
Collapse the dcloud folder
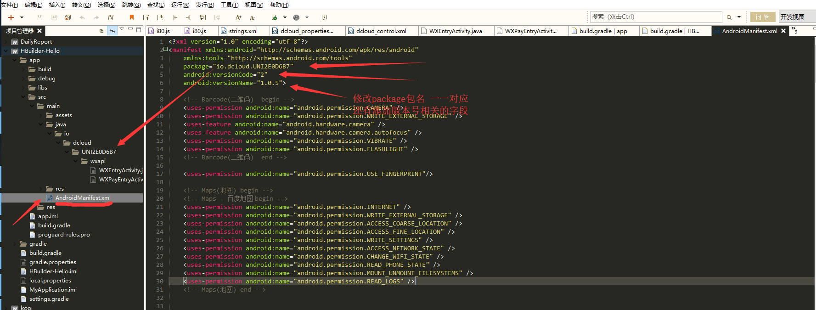click(58, 143)
